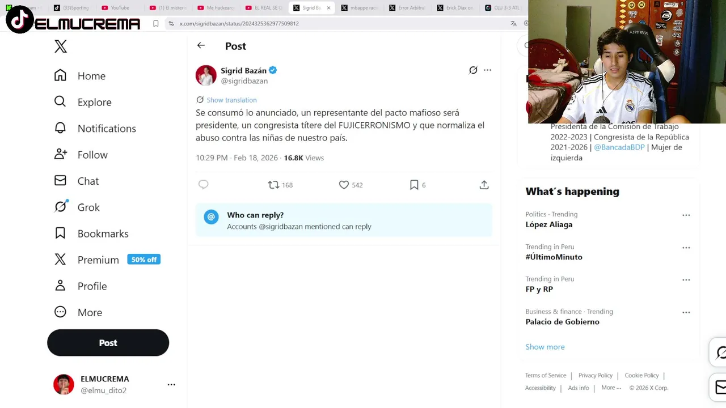Viewport: 726px width, 408px height.
Task: Click Show more under trending topics
Action: click(x=544, y=347)
